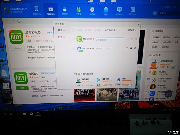180x135 pixels.
Task: Click the WiFi万能钥匙 icon
Action: coord(152,93)
